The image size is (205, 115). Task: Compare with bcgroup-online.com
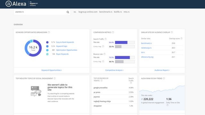point(88,12)
